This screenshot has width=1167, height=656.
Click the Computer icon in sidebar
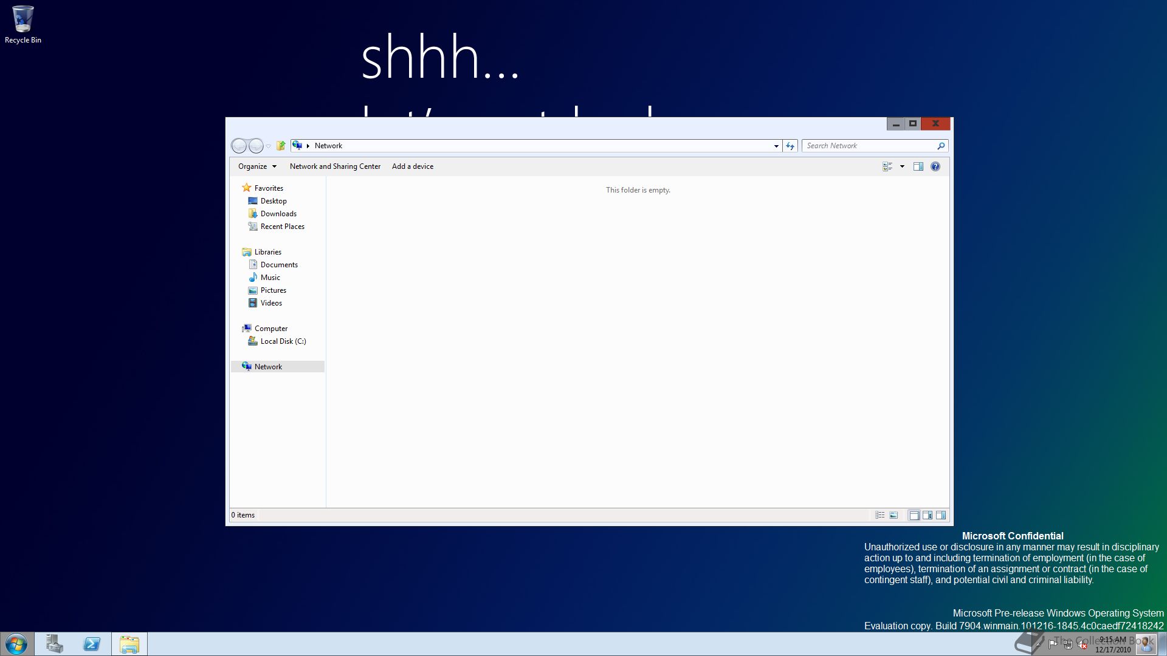(x=246, y=329)
